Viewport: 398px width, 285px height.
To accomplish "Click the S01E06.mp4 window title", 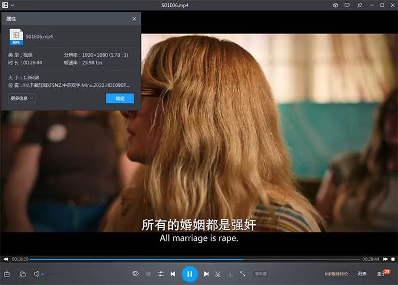I will 175,5.
